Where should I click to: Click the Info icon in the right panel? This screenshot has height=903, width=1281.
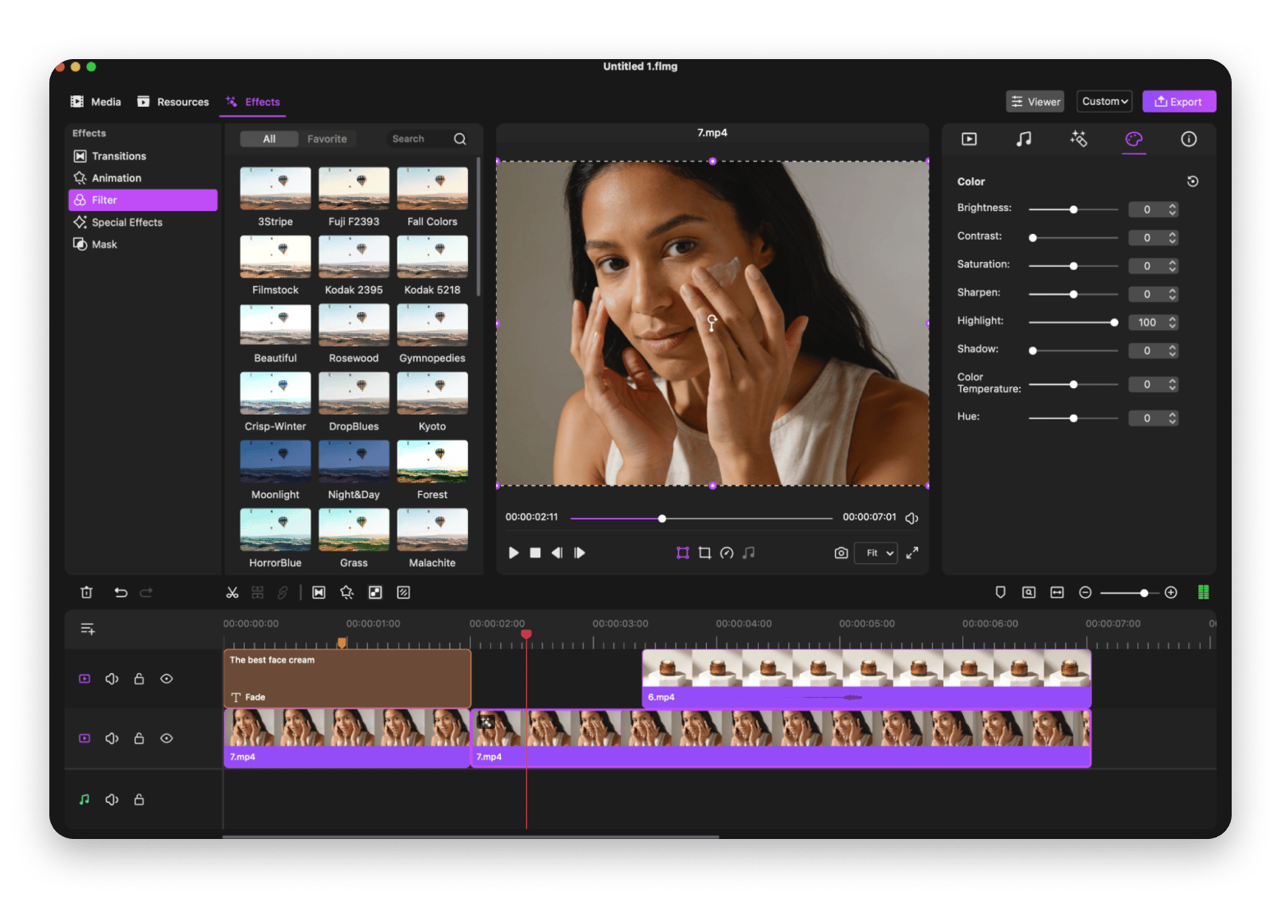tap(1188, 139)
